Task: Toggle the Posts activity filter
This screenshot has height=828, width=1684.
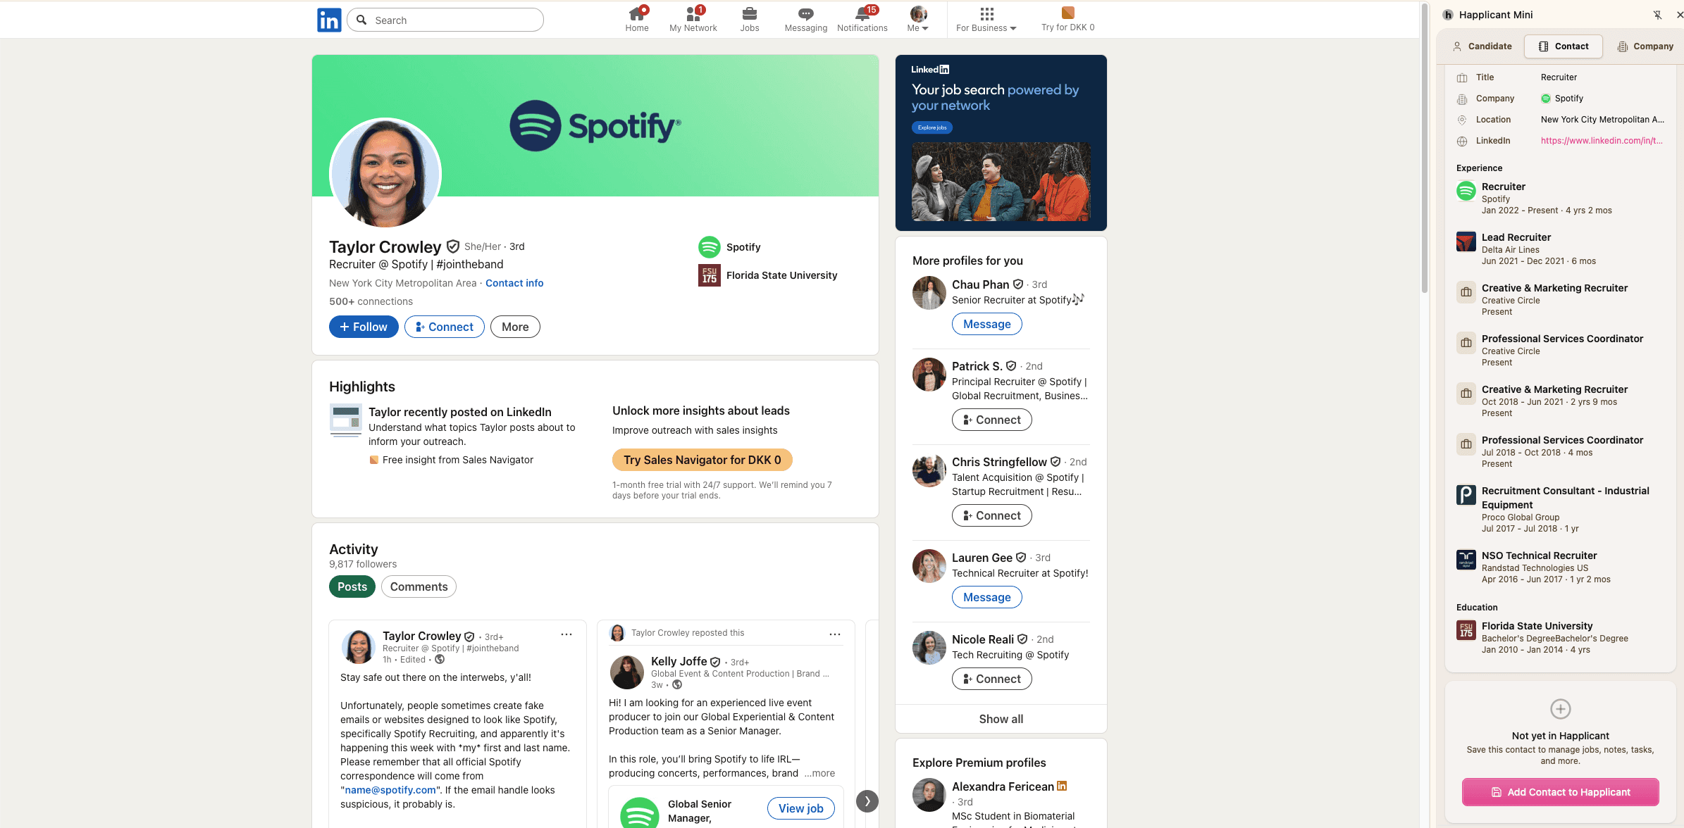Action: [x=352, y=586]
